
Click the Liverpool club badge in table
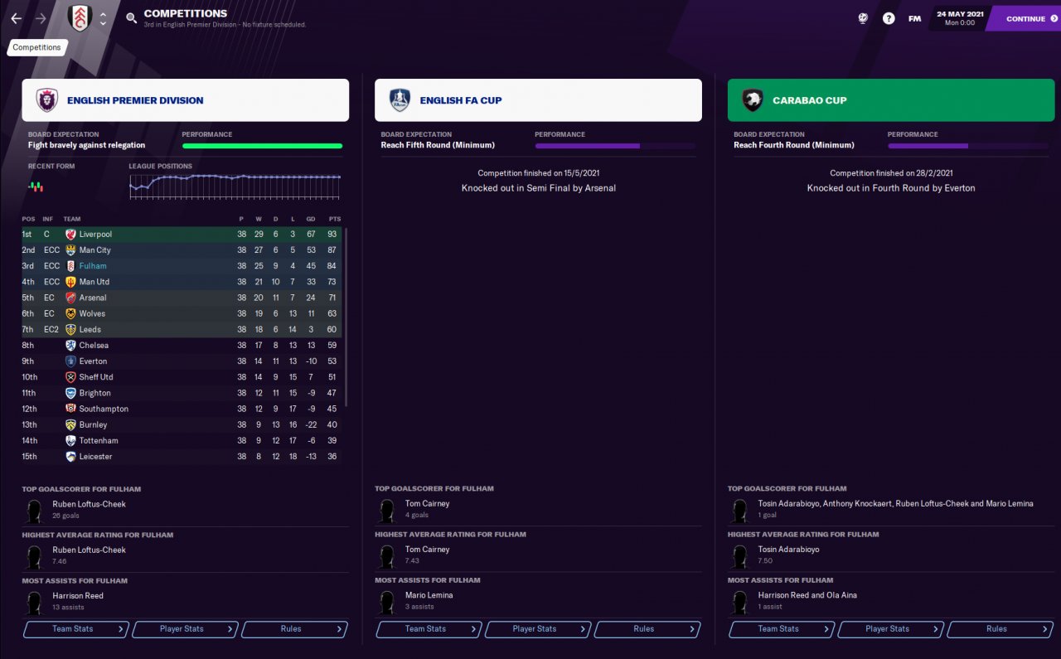tap(70, 235)
